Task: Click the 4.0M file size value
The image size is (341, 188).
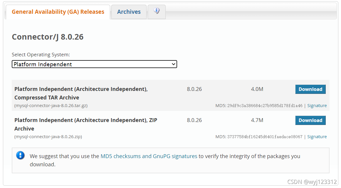Action: [x=257, y=89]
